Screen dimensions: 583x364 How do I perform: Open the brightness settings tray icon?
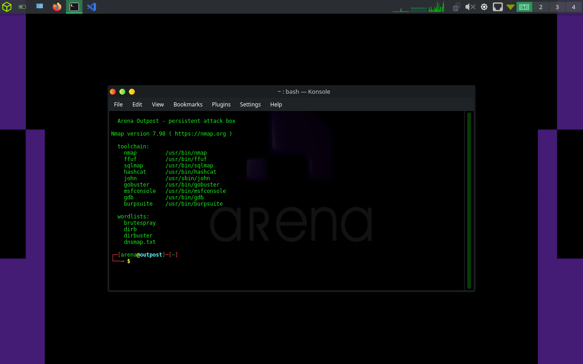click(x=484, y=7)
